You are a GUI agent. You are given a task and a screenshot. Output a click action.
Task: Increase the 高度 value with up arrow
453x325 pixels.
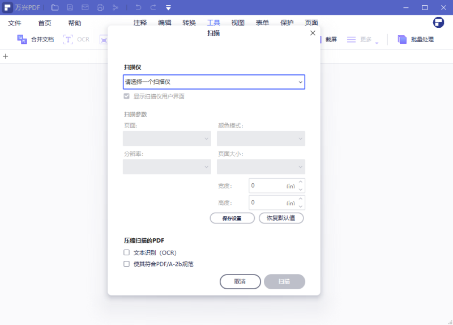301,199
